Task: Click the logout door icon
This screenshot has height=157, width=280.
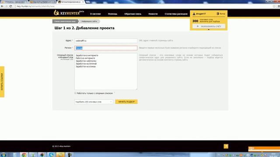Action: click(218, 14)
